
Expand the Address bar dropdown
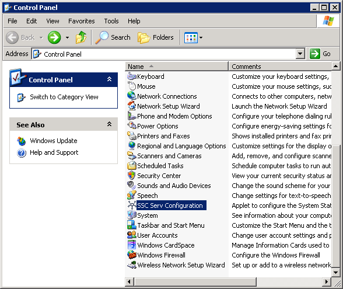tap(300, 54)
